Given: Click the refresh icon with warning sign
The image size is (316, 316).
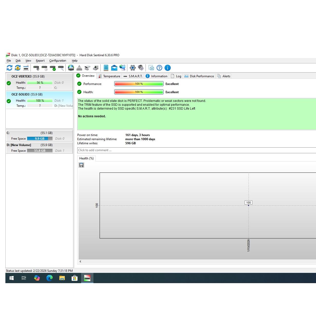Looking at the screenshot, I should click(x=18, y=68).
